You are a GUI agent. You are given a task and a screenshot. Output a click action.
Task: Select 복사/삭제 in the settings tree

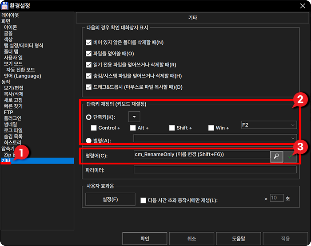[x=13, y=94]
